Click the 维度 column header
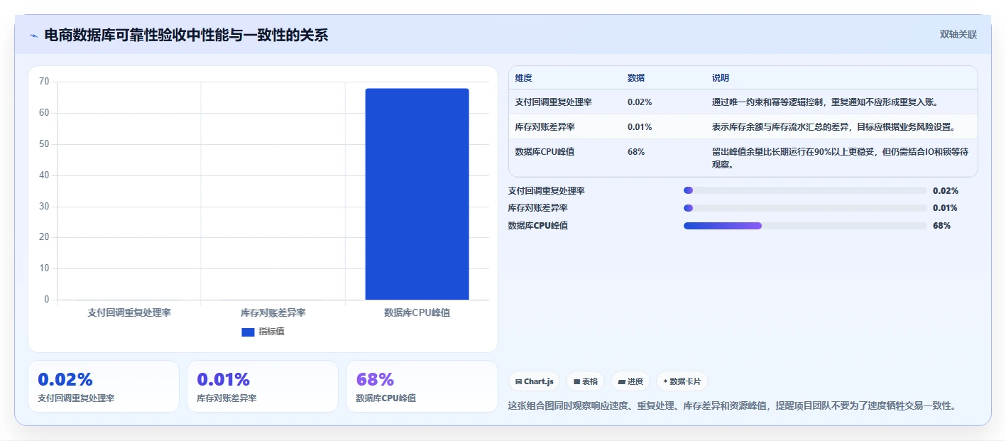 click(x=524, y=78)
